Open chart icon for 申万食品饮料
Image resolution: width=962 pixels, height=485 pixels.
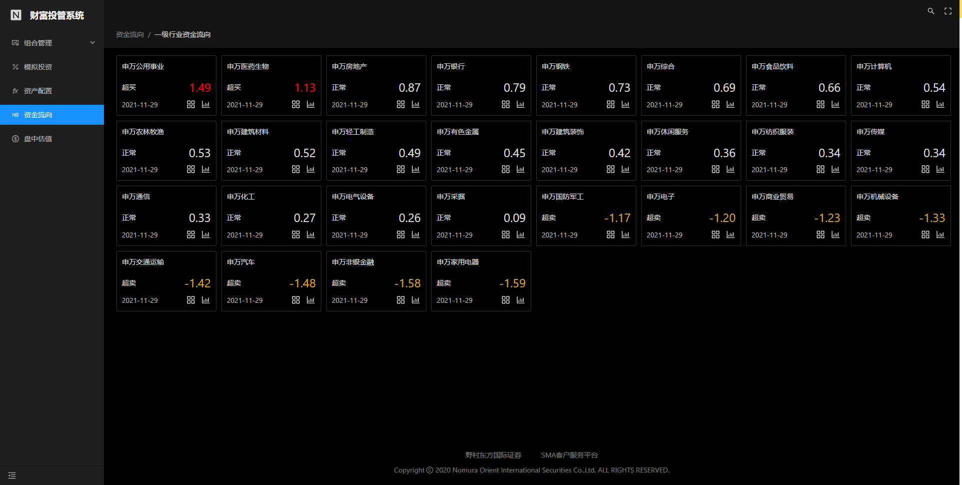click(x=835, y=104)
